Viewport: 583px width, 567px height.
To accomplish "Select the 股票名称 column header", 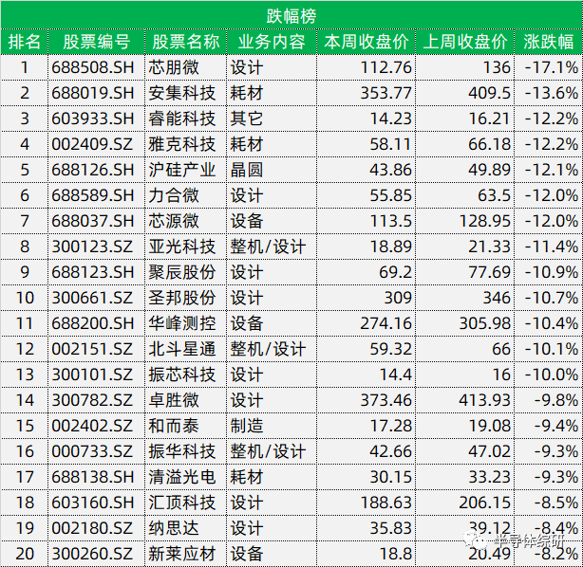I will [x=185, y=42].
